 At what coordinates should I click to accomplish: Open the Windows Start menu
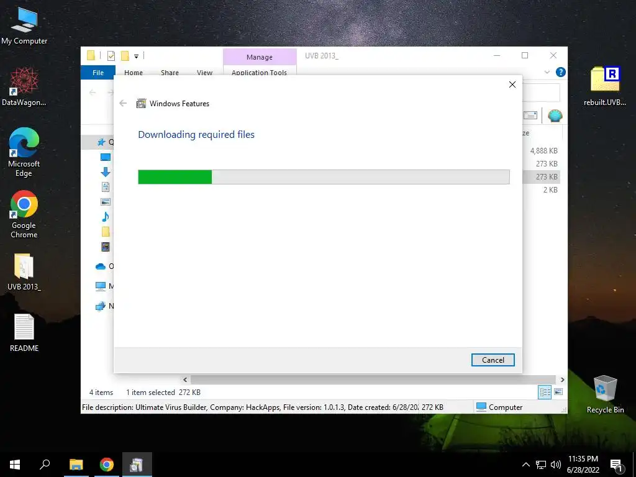coord(15,465)
